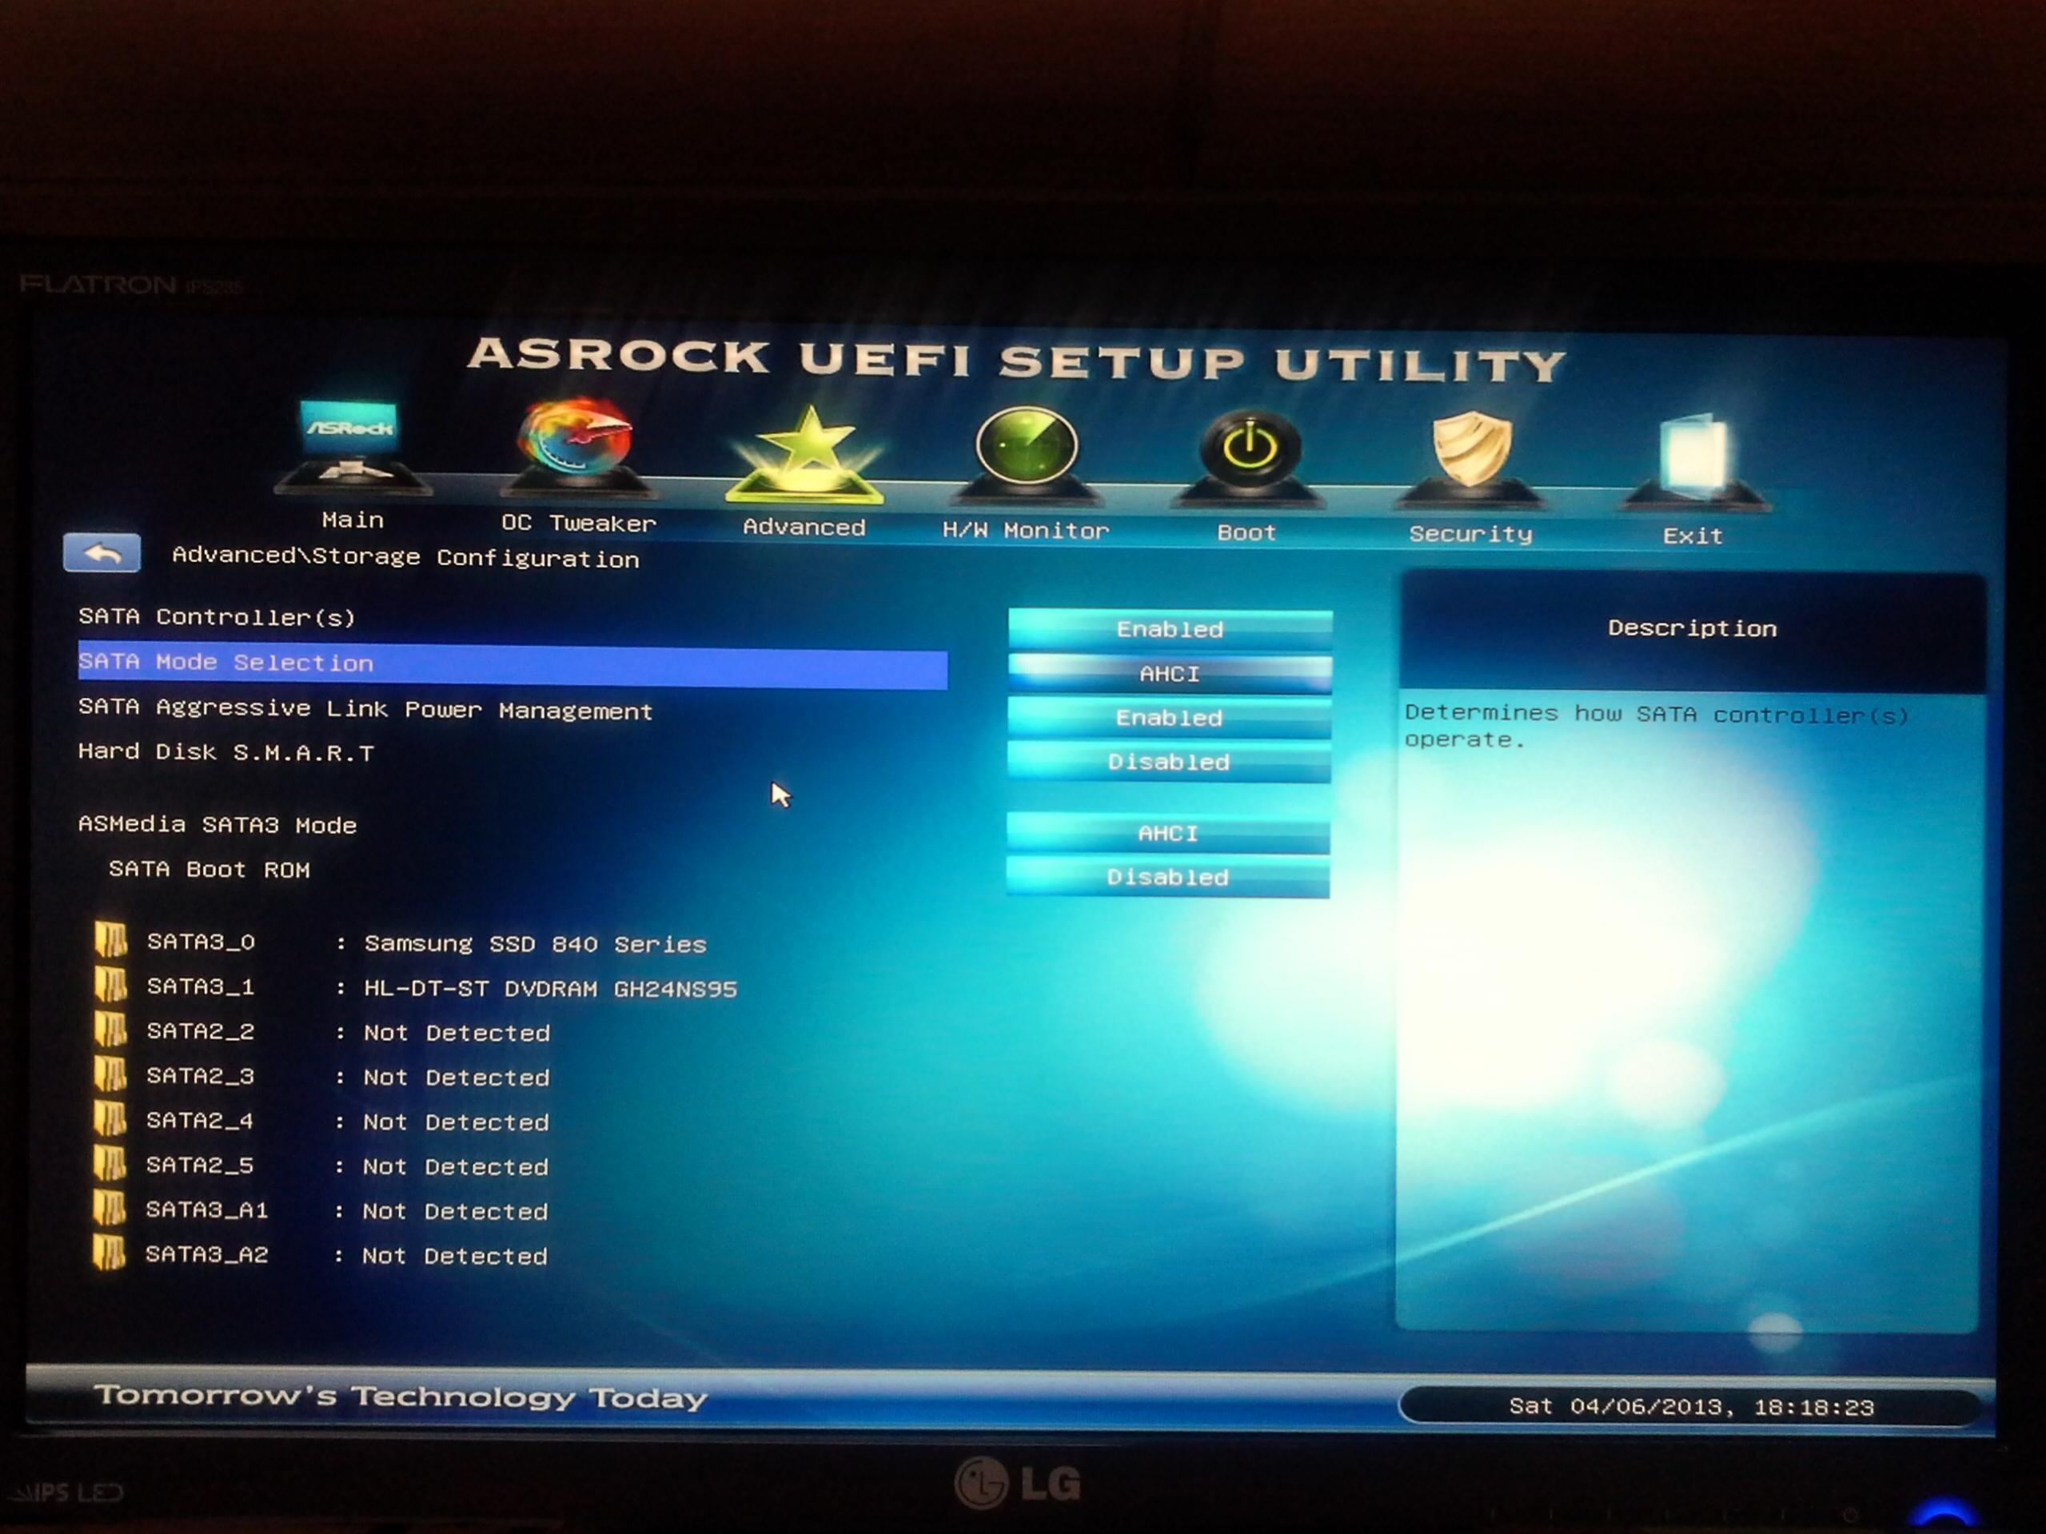Change SATA Controller(s) Enabled value
This screenshot has height=1534, width=2046.
[1170, 629]
